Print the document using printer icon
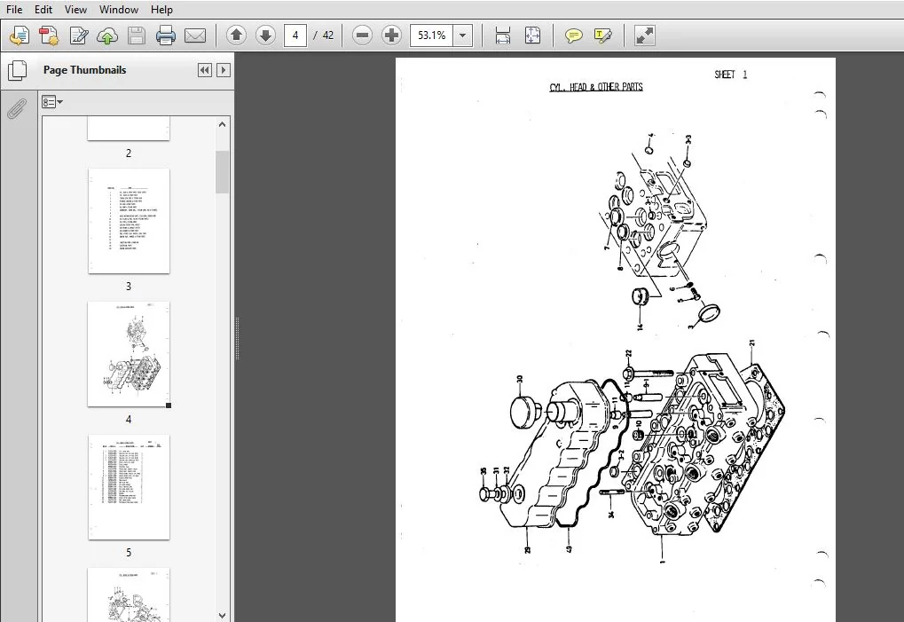The image size is (904, 622). coord(166,35)
